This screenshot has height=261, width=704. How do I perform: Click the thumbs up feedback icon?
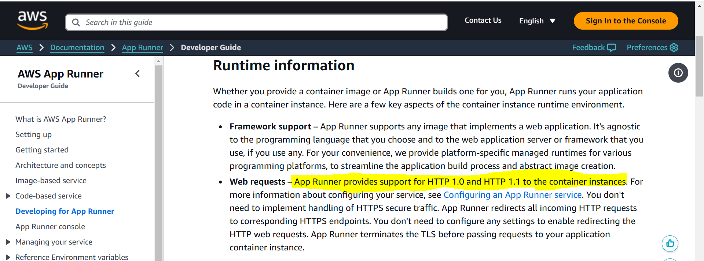point(670,243)
